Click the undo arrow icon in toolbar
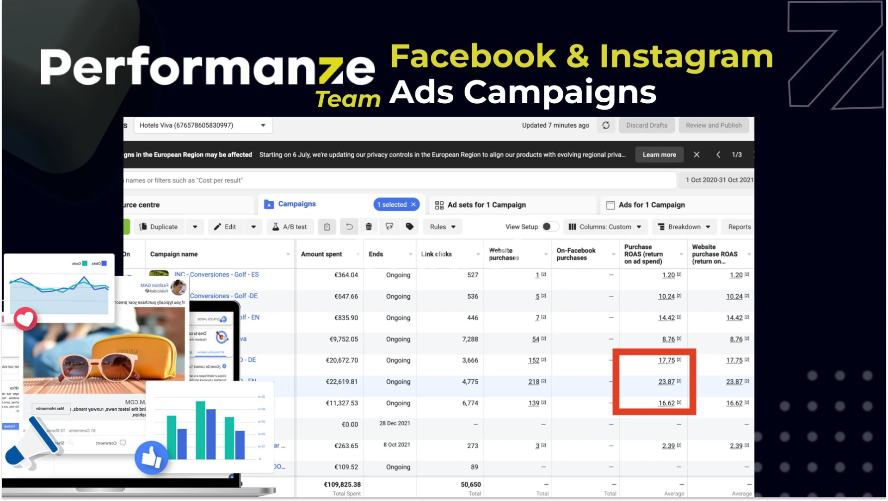 pyautogui.click(x=349, y=227)
